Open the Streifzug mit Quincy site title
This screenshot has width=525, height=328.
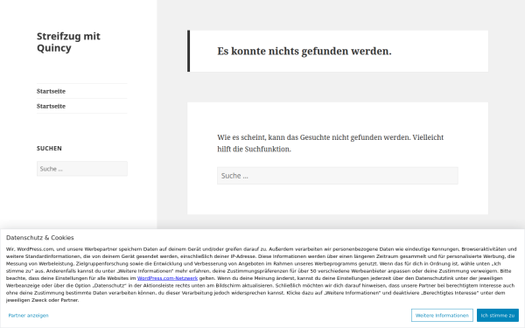click(68, 42)
